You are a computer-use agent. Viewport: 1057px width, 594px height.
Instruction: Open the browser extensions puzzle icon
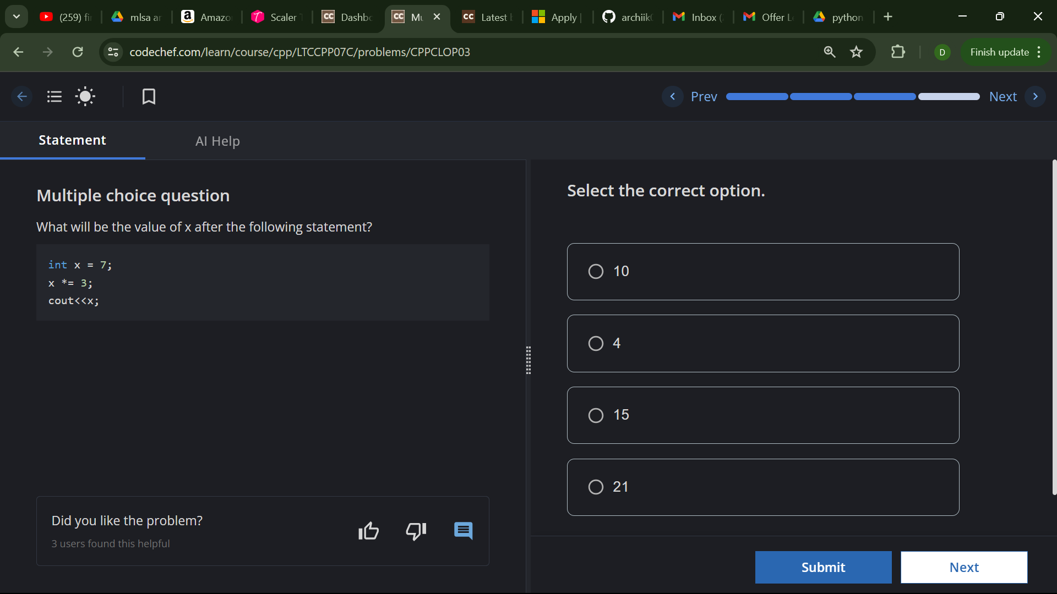click(x=898, y=52)
